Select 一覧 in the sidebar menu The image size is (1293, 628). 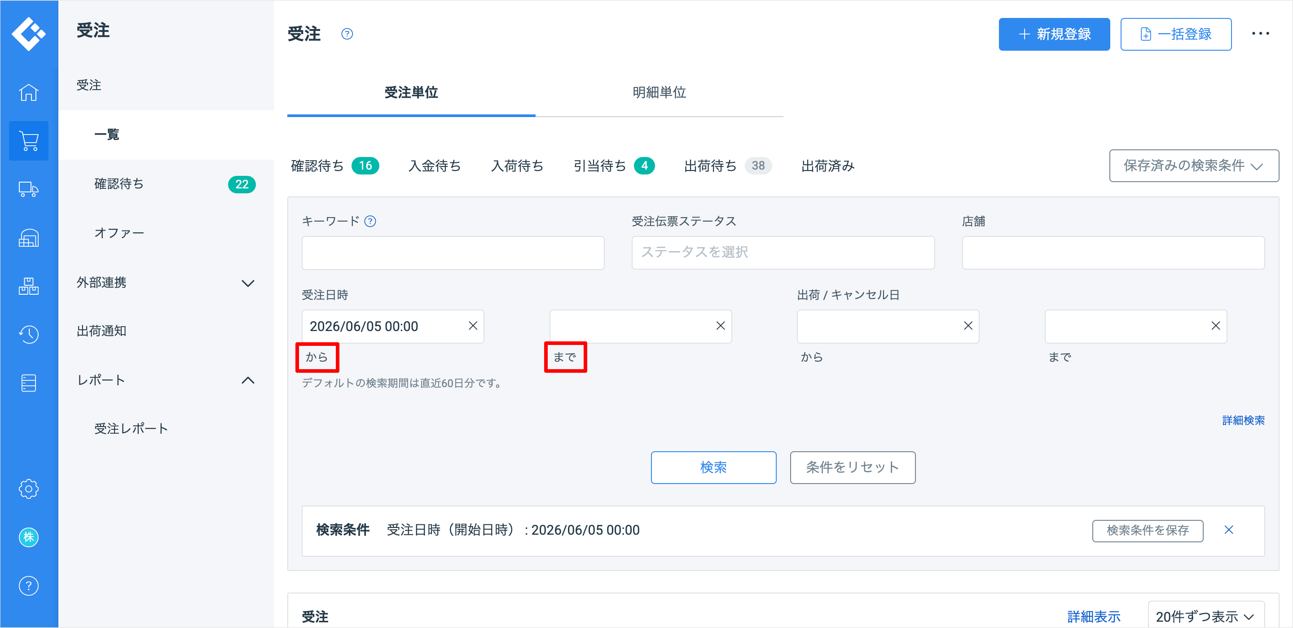point(166,135)
